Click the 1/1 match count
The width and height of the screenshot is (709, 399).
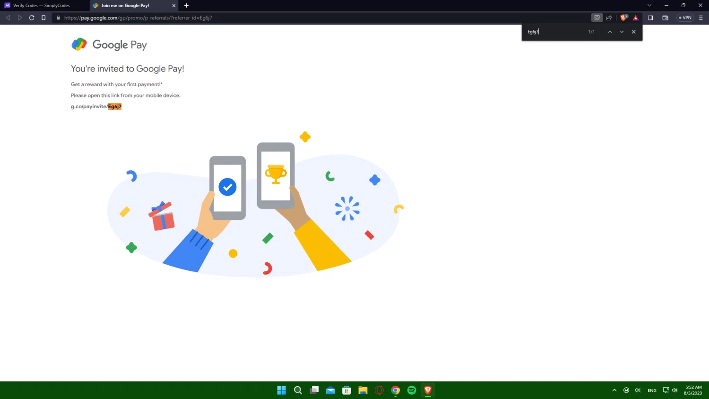(x=591, y=32)
